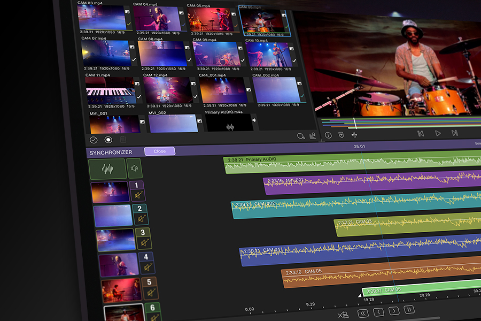Click the track 2 thumbnail in Synchronizer
The image size is (481, 321).
(x=113, y=216)
